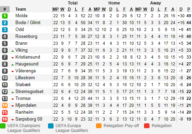This screenshot has height=134, width=192.
Task: Select the Total column group header
Action: pyautogui.click(x=73, y=3)
